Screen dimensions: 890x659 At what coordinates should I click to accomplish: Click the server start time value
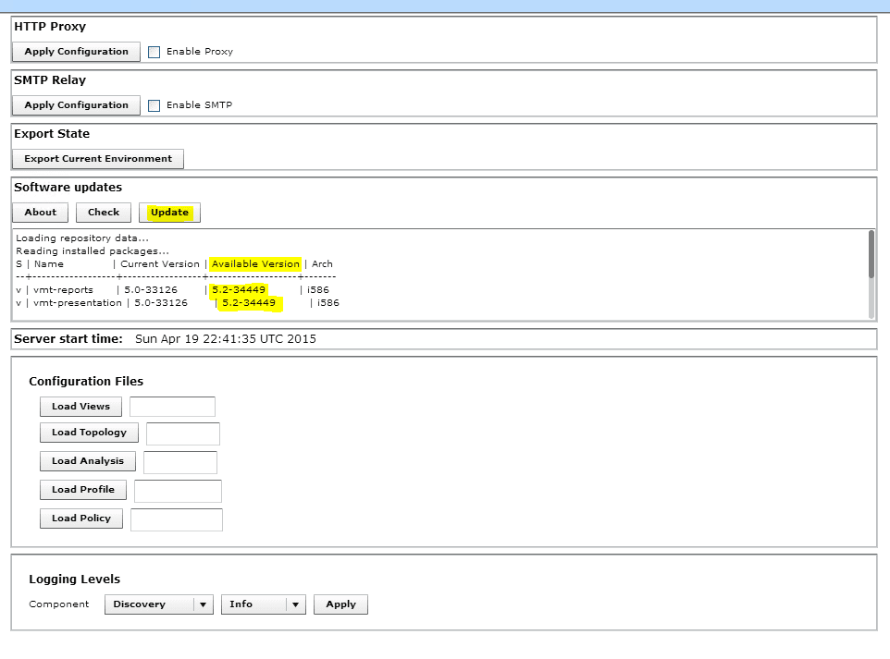tap(226, 339)
